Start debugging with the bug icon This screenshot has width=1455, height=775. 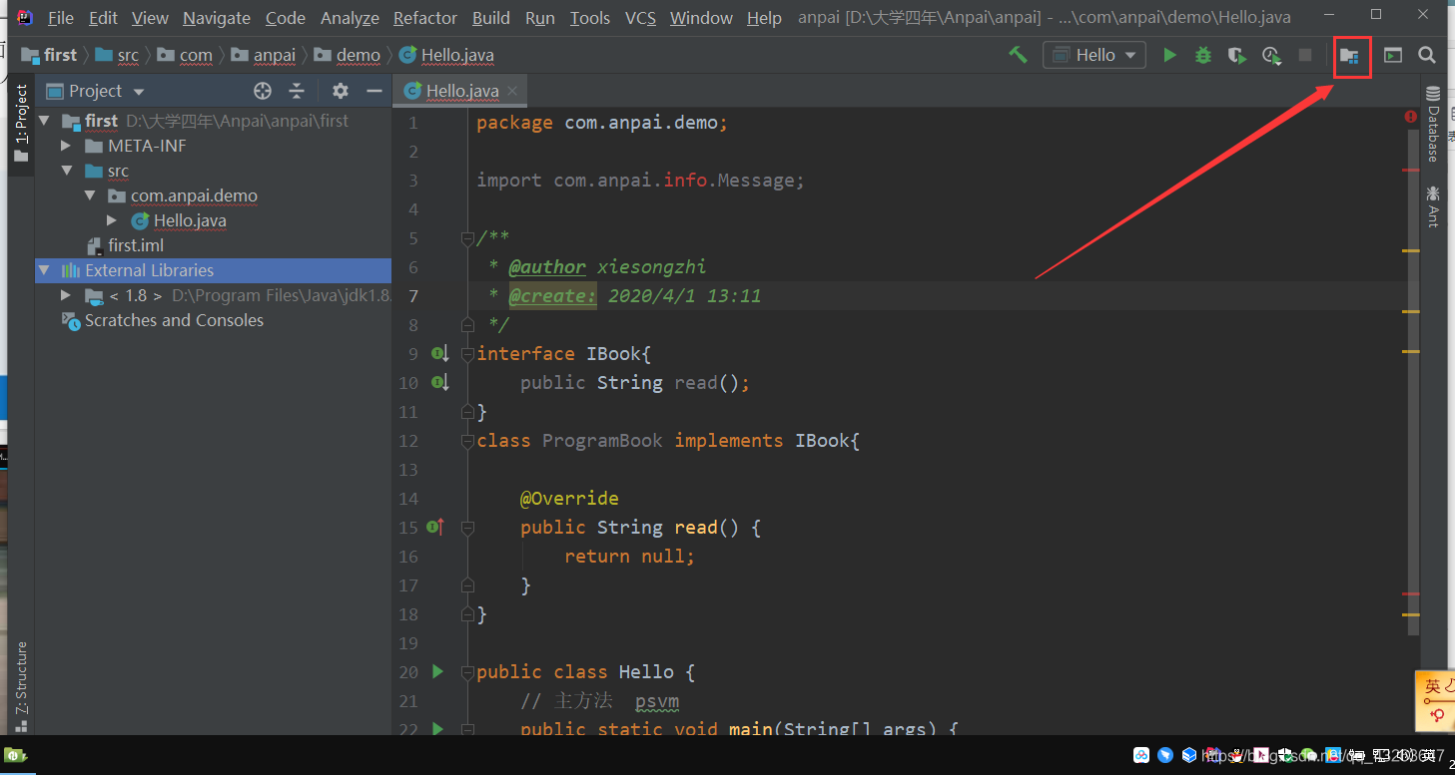1203,55
